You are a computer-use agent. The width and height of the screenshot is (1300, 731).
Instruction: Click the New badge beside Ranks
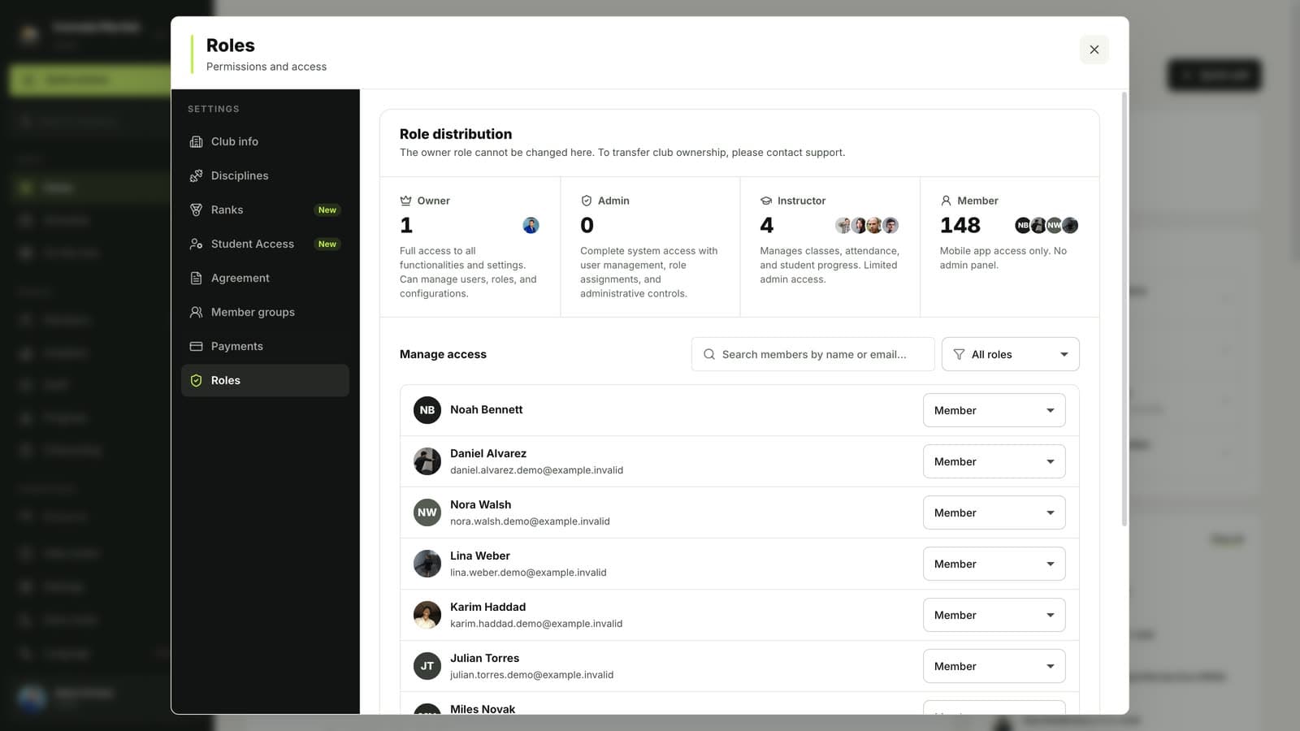tap(327, 210)
